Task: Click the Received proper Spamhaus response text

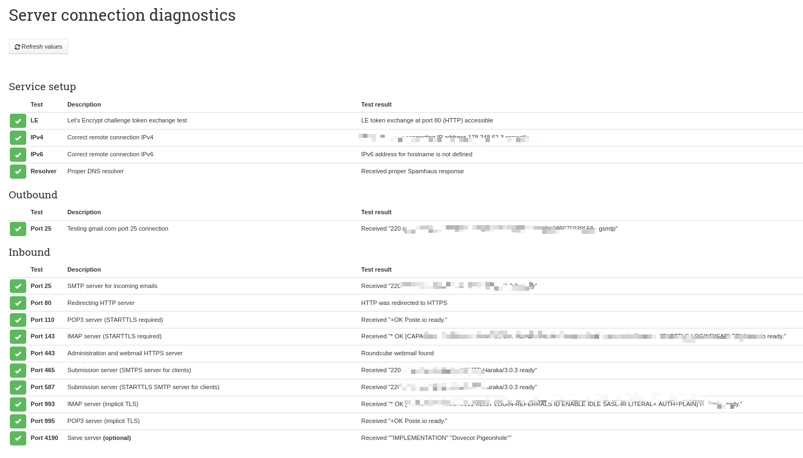Action: coord(412,172)
